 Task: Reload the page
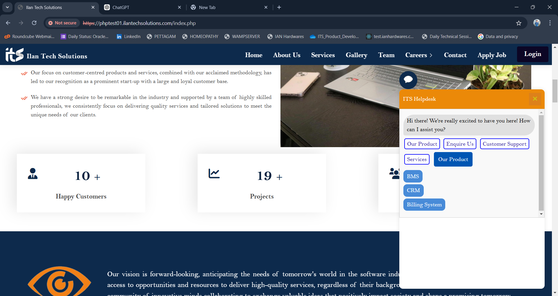pyautogui.click(x=34, y=23)
